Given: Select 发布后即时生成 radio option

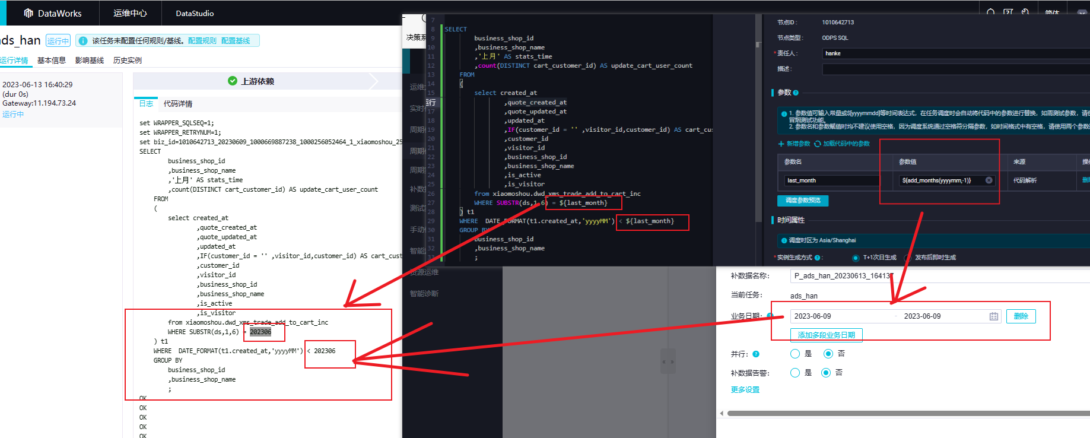Looking at the screenshot, I should 907,258.
